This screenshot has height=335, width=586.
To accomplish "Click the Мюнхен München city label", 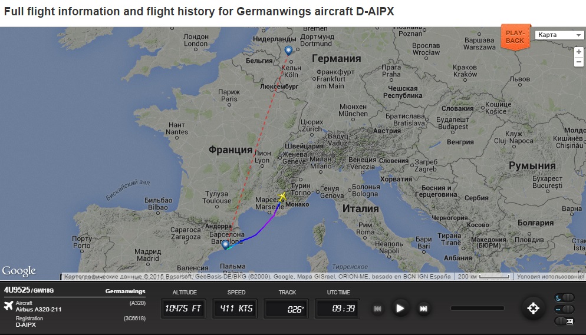I will tap(353, 110).
